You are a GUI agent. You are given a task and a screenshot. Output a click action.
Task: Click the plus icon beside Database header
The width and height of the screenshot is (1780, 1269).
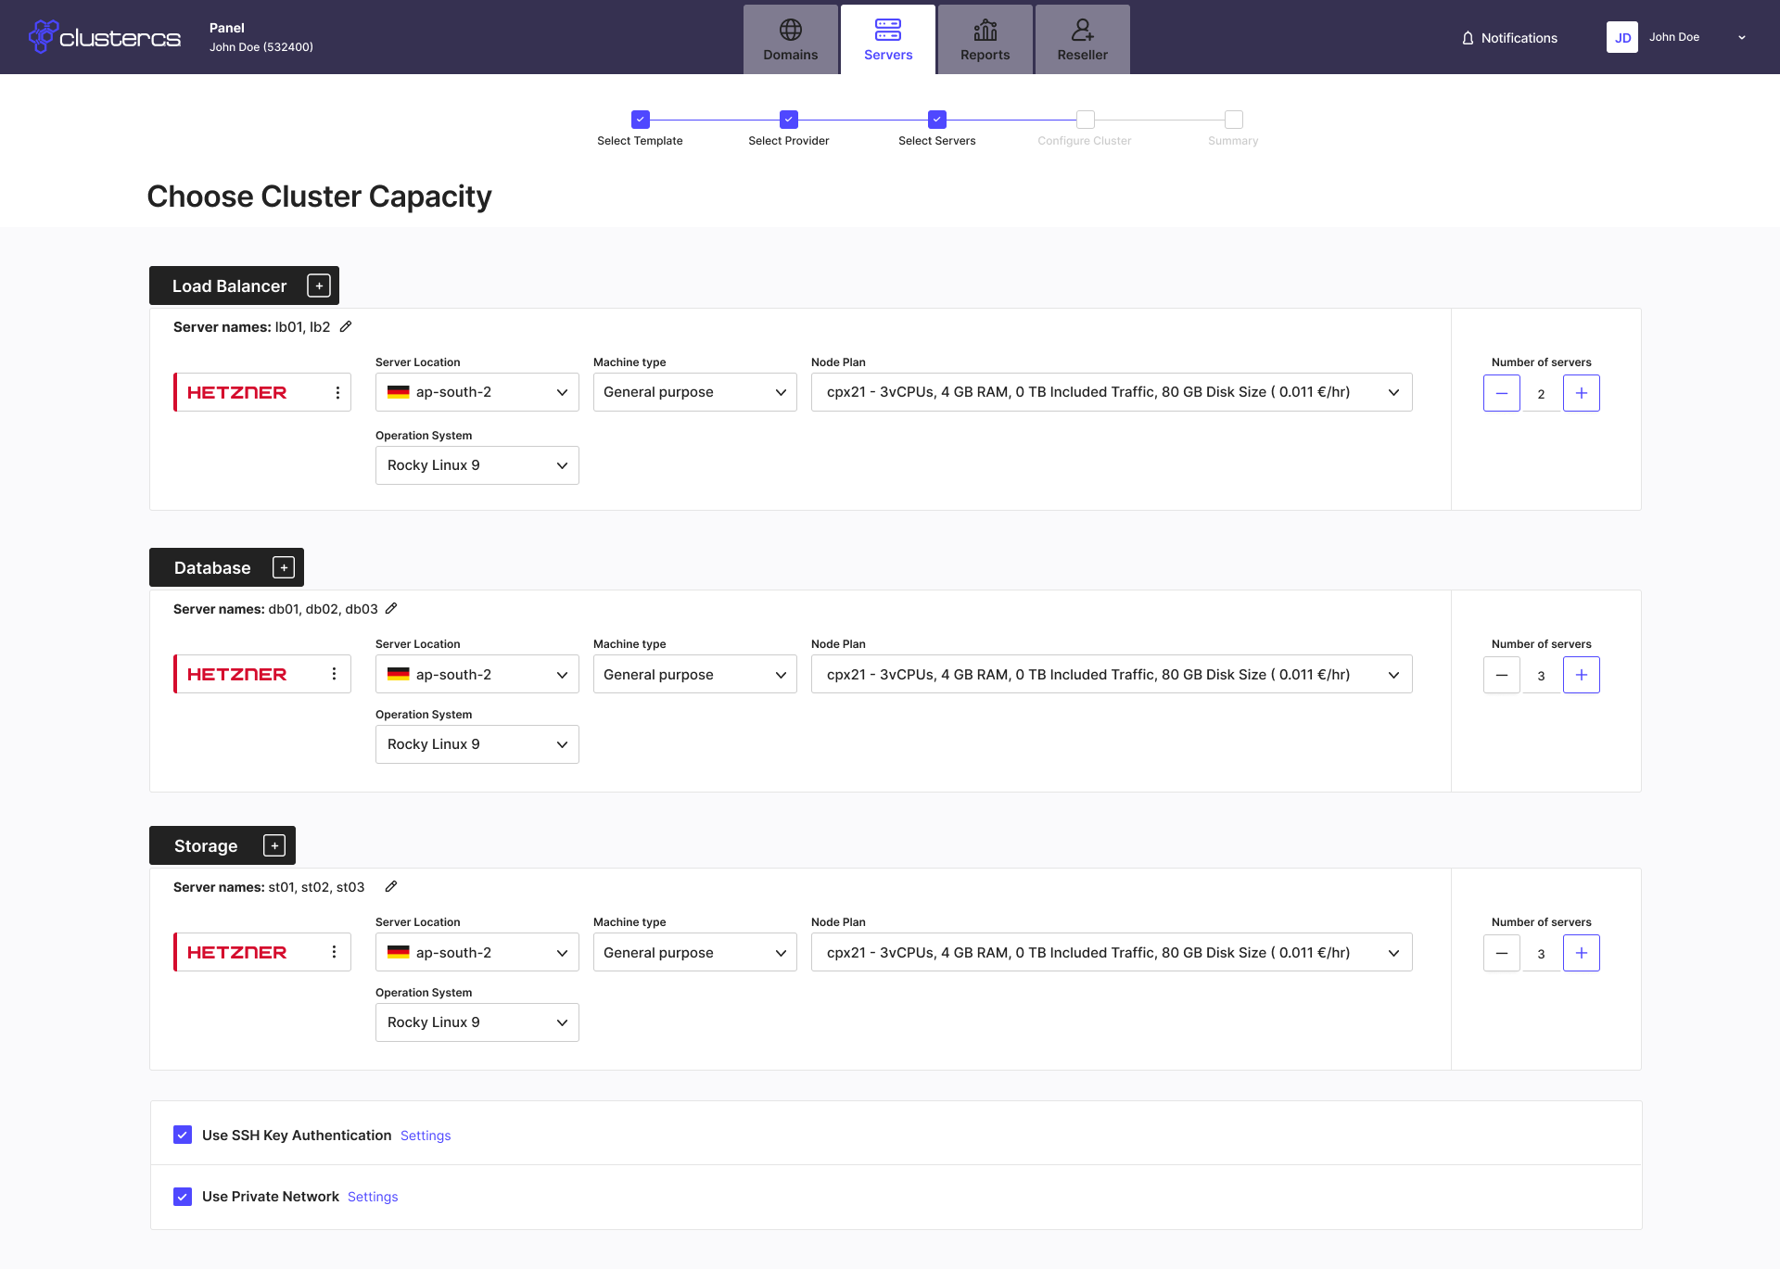click(284, 567)
